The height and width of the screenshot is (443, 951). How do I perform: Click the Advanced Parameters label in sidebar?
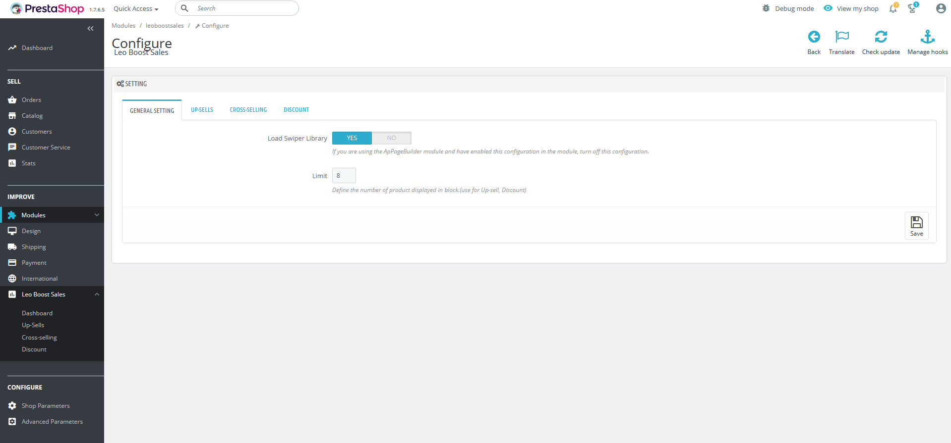(x=52, y=422)
